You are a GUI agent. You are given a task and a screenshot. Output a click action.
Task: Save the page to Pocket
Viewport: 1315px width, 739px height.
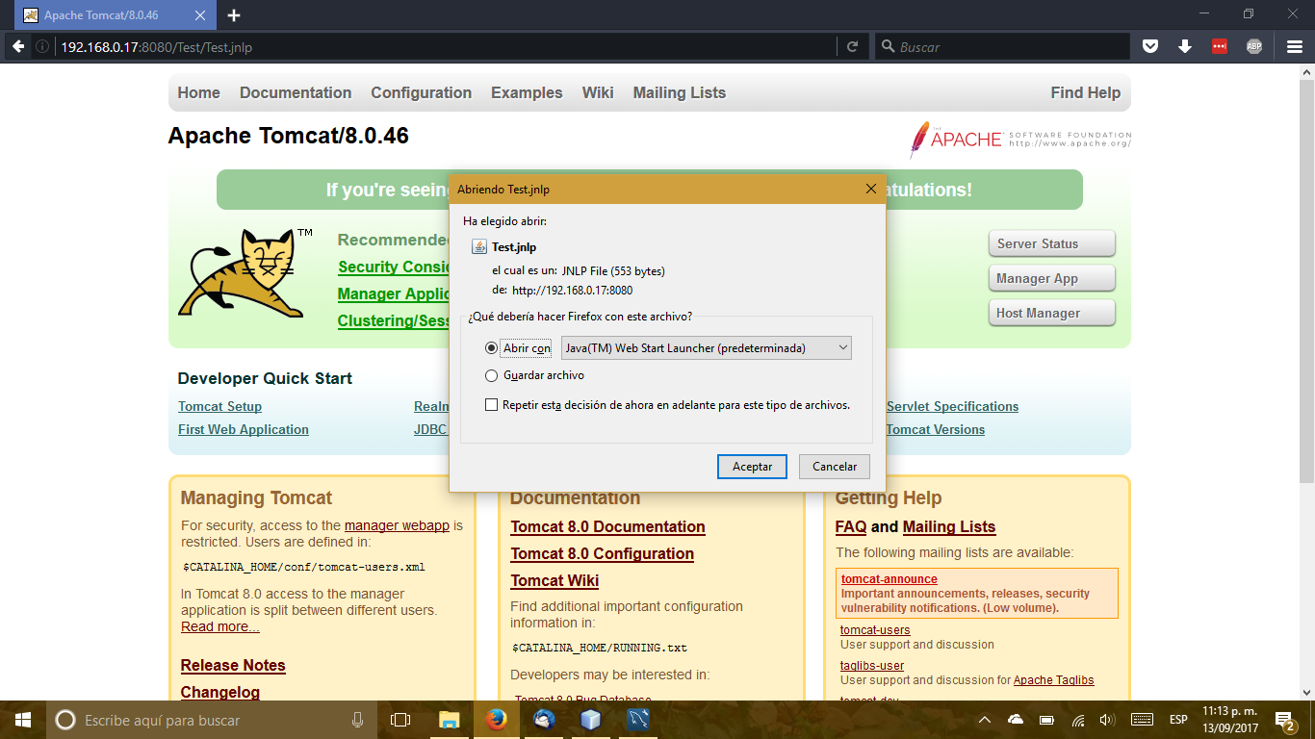click(1150, 45)
